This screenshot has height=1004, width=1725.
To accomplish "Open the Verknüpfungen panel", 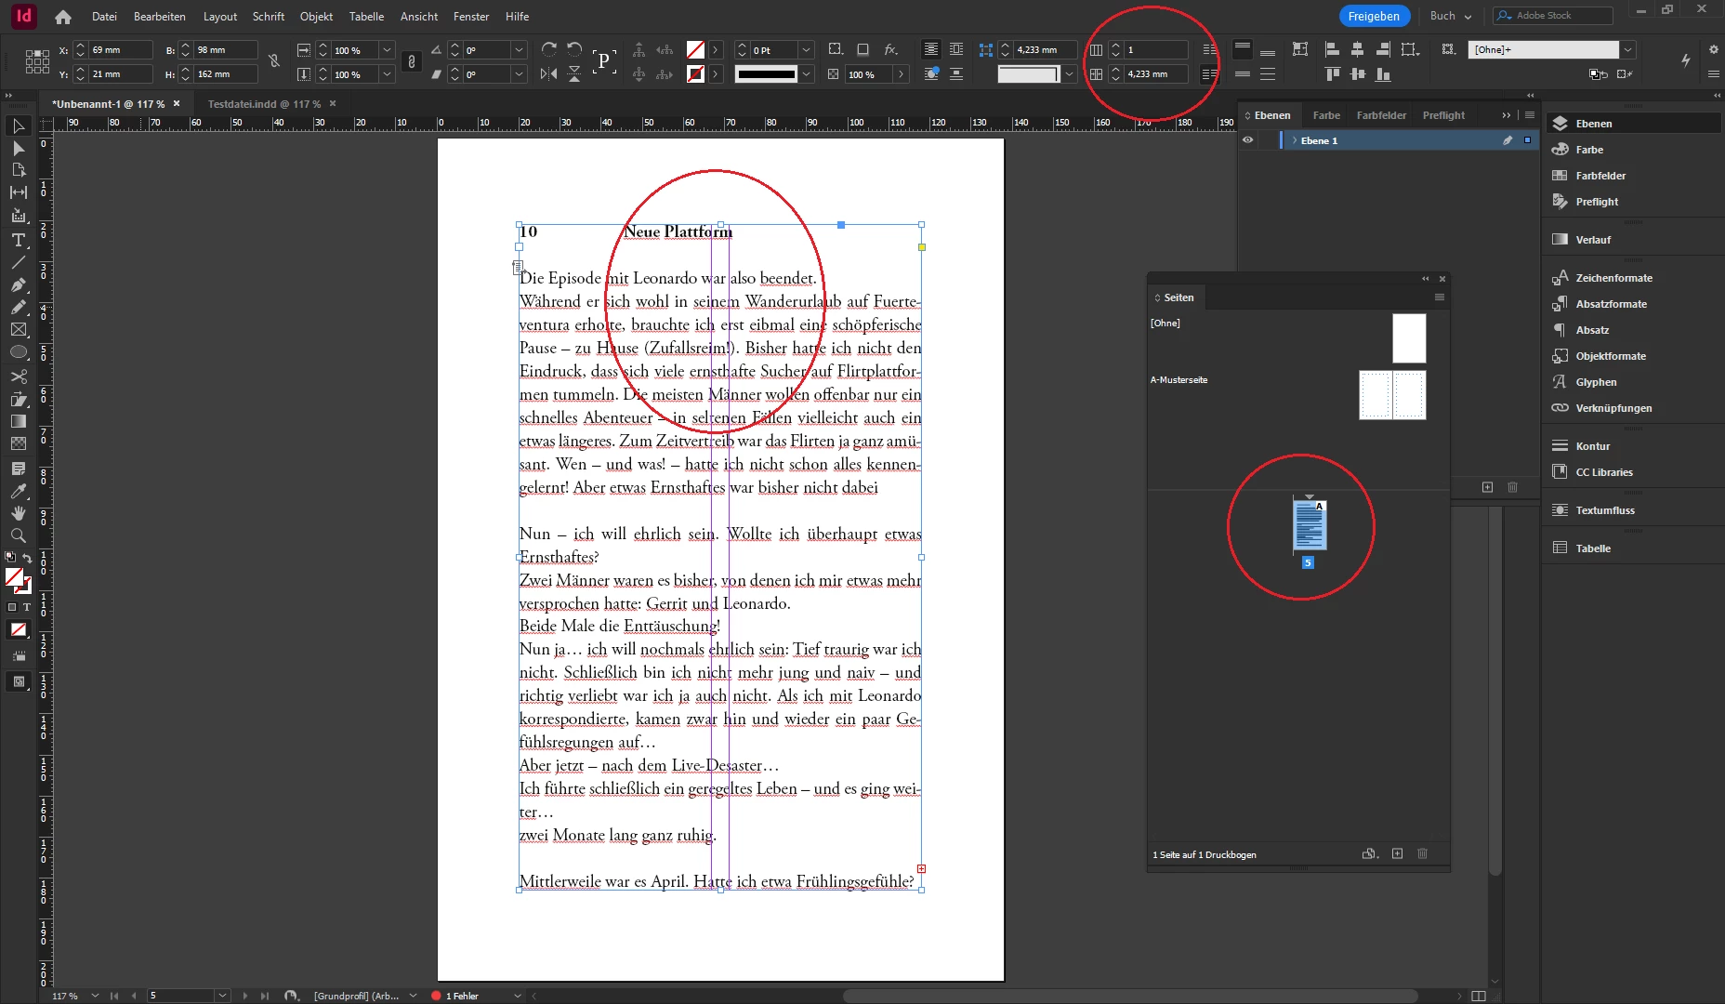I will pyautogui.click(x=1613, y=408).
